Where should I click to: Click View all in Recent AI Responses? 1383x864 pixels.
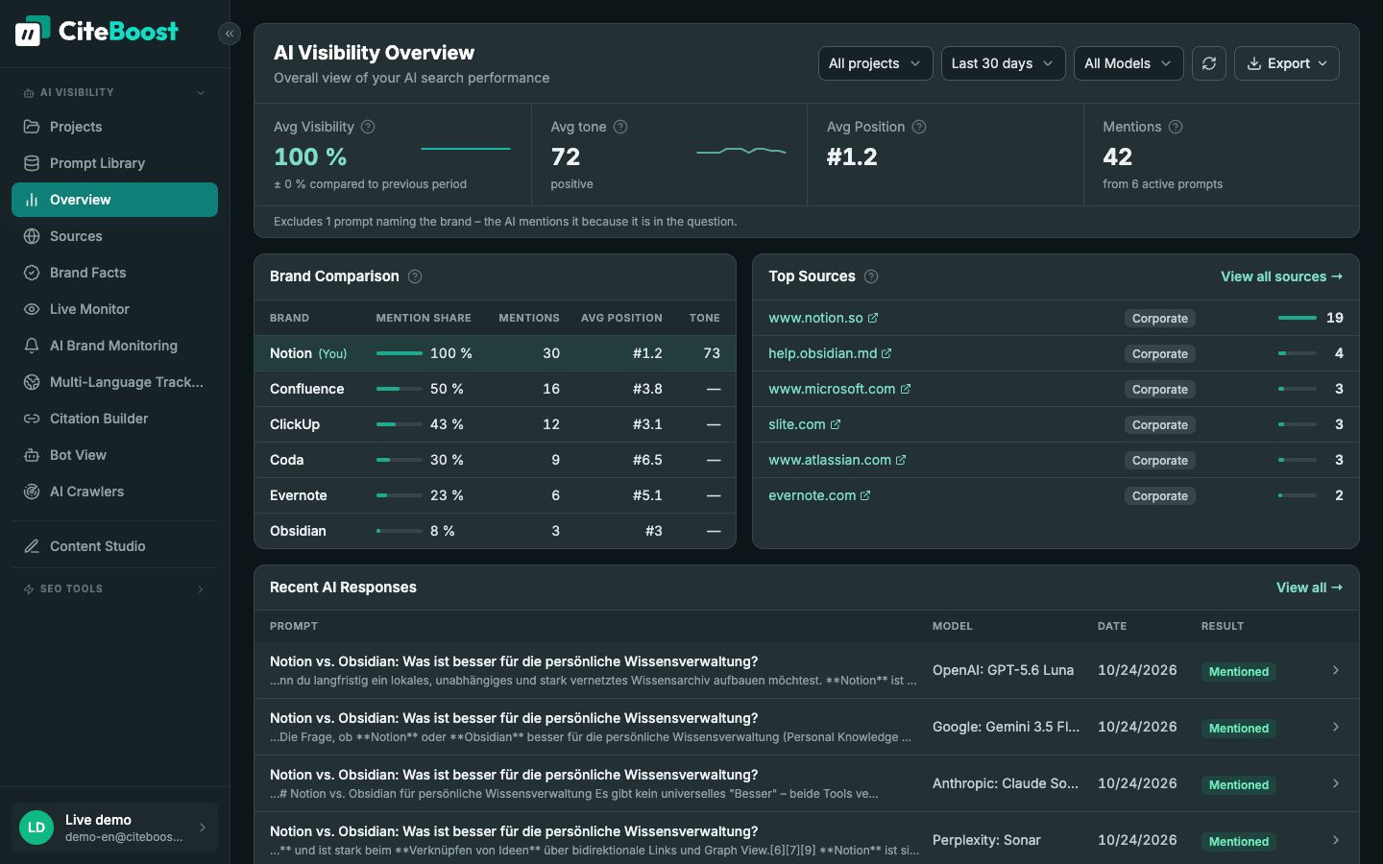[x=1309, y=588]
